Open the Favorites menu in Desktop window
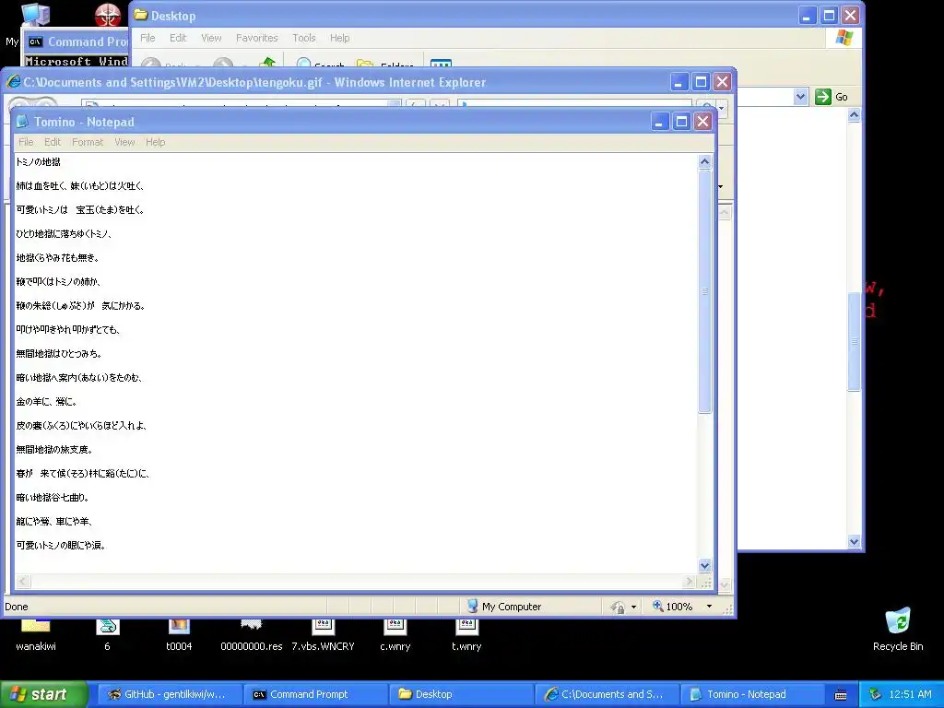 pos(257,38)
